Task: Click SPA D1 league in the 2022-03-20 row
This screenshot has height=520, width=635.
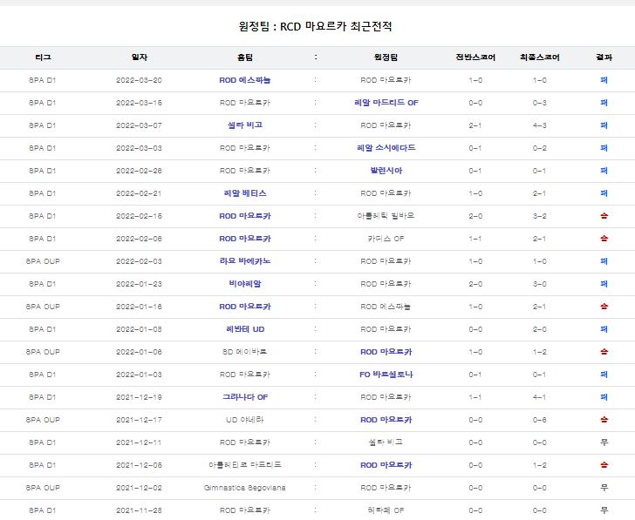Action: tap(43, 80)
